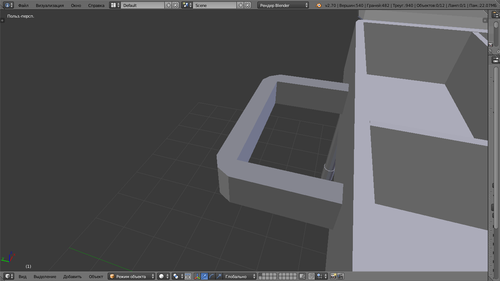500x281 pixels.
Task: Open the Файл menu
Action: [23, 5]
